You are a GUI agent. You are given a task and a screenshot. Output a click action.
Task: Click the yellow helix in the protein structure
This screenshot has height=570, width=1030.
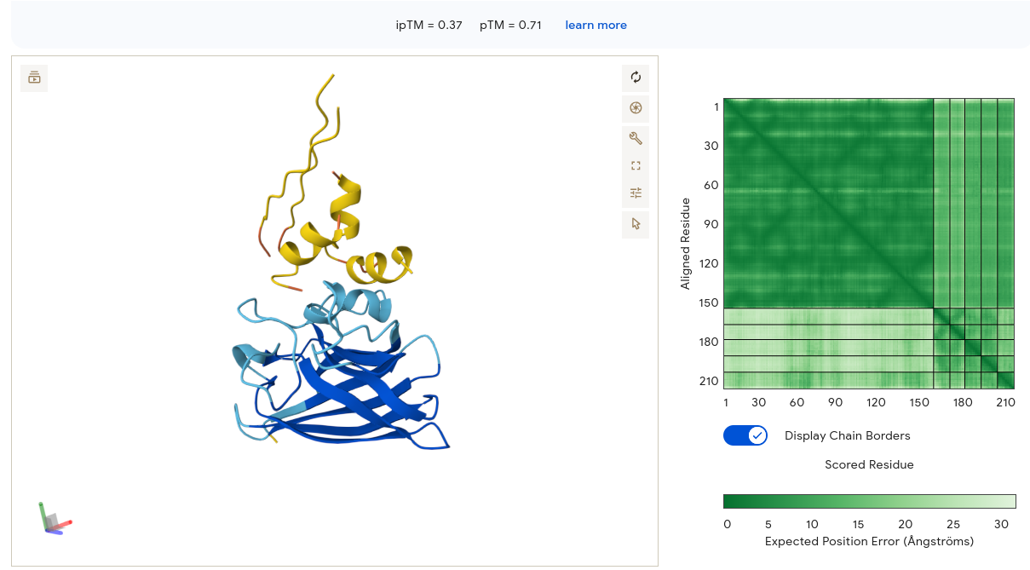point(349,206)
